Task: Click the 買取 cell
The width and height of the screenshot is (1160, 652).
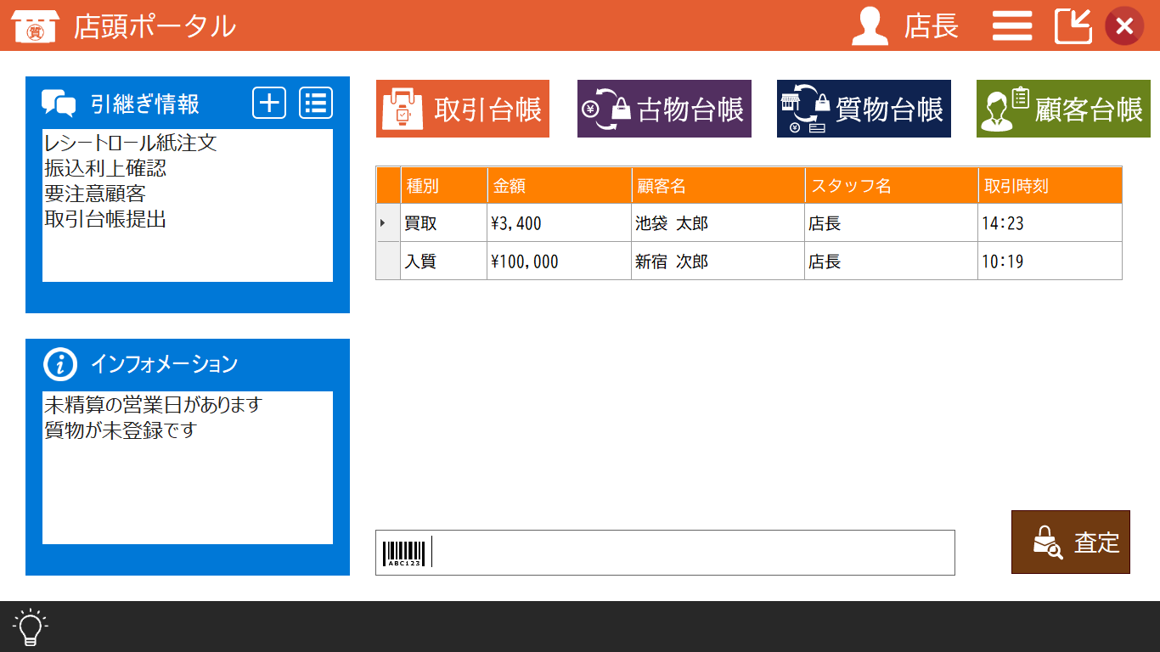Action: pyautogui.click(x=444, y=222)
